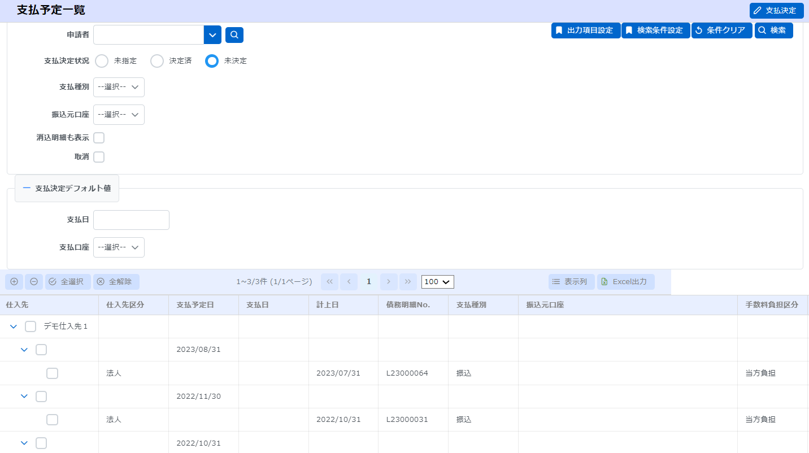The image size is (809, 453).
Task: Click the 全選択 button
Action: point(68,282)
